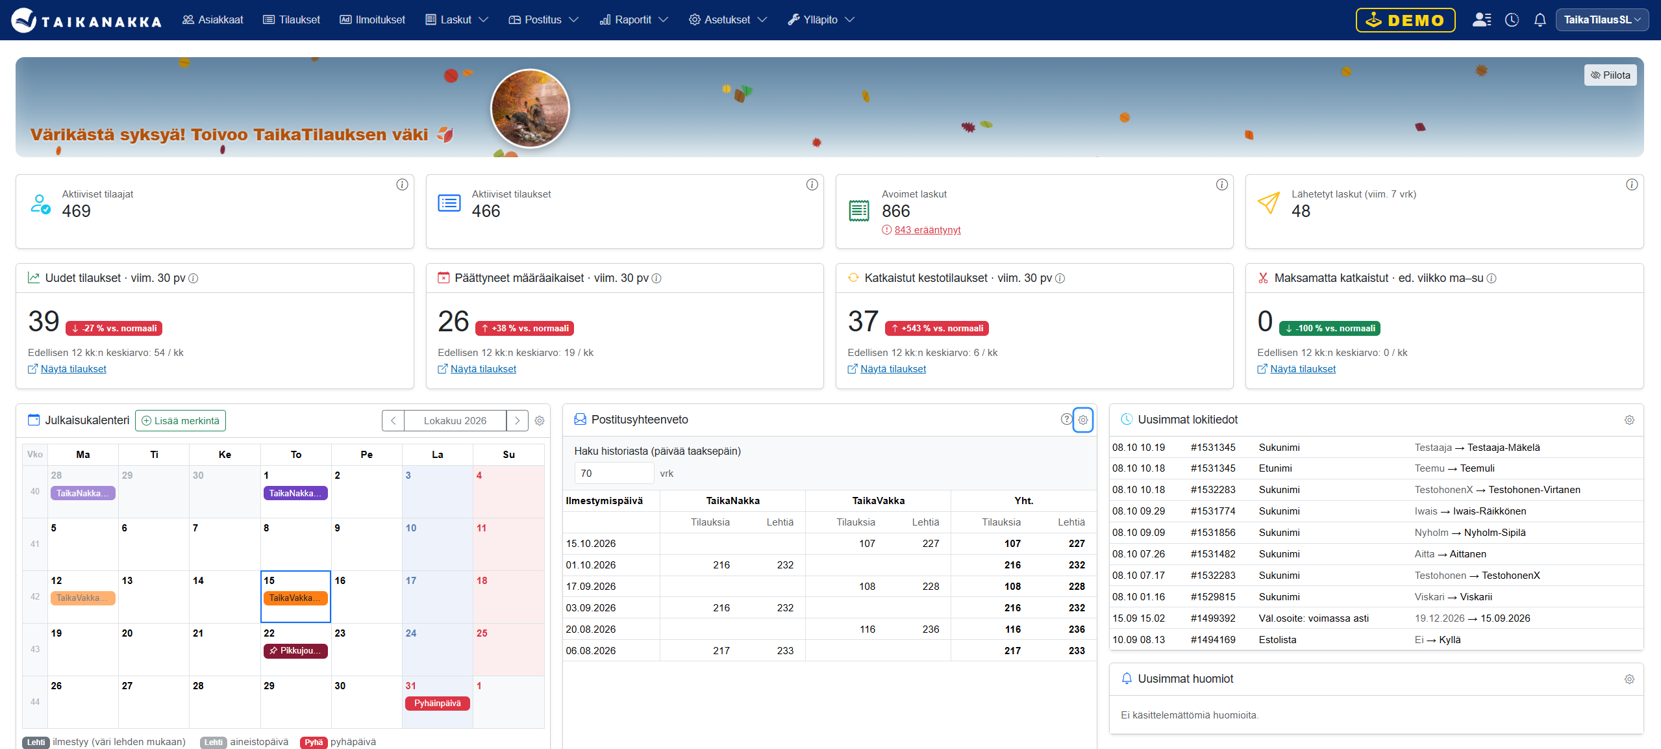
Task: Open Postitusyhteenveto settings gear
Action: pos(1082,420)
